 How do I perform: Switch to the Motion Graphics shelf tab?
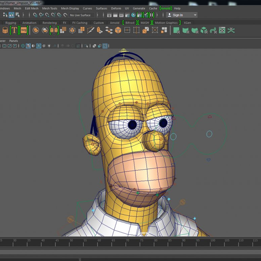click(166, 23)
